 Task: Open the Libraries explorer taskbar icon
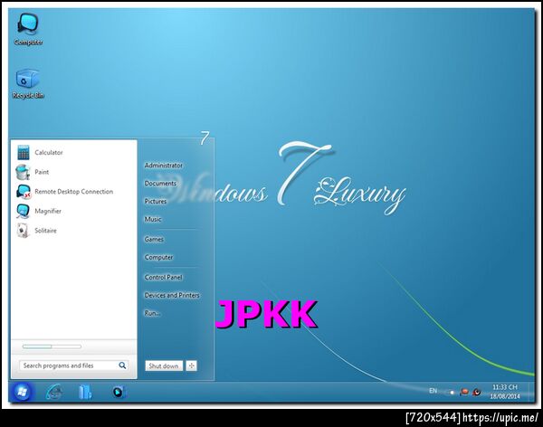[x=85, y=393]
